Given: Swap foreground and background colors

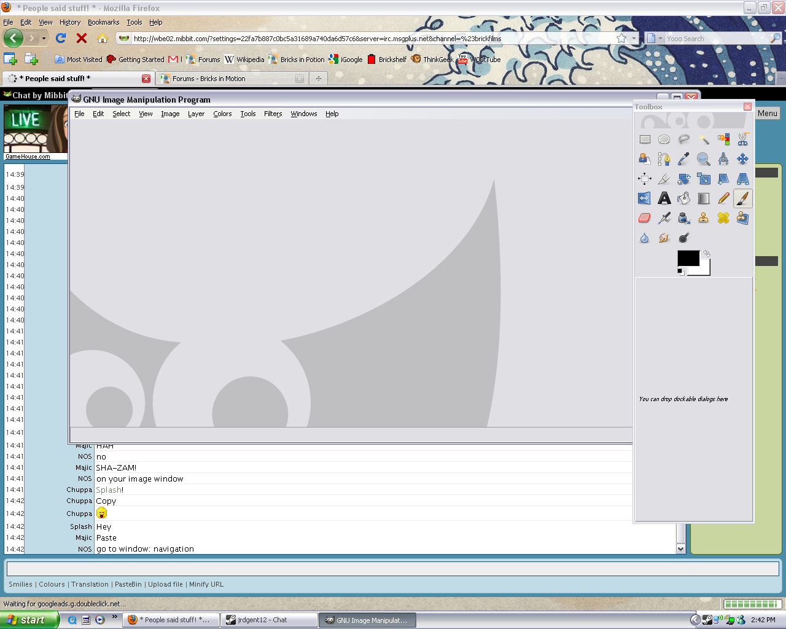Looking at the screenshot, I should (707, 254).
